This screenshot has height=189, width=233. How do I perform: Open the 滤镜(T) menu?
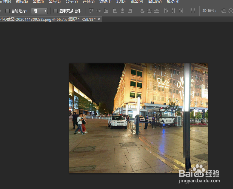[105, 2]
